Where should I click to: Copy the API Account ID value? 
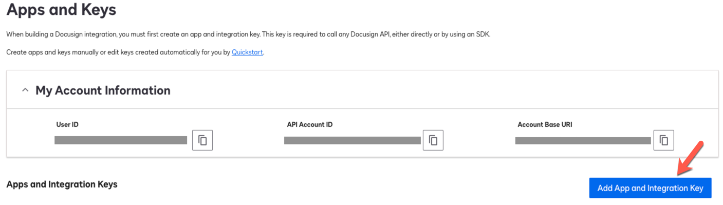coord(433,140)
